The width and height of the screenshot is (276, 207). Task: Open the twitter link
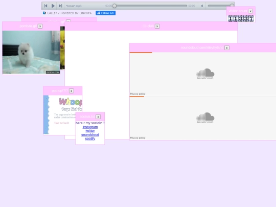pos(90,131)
